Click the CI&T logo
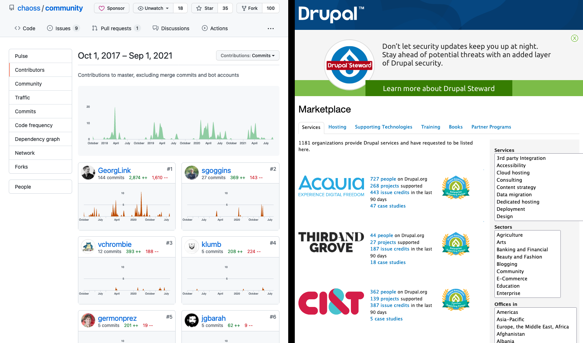Screen dimensions: 583x343 tap(331, 301)
